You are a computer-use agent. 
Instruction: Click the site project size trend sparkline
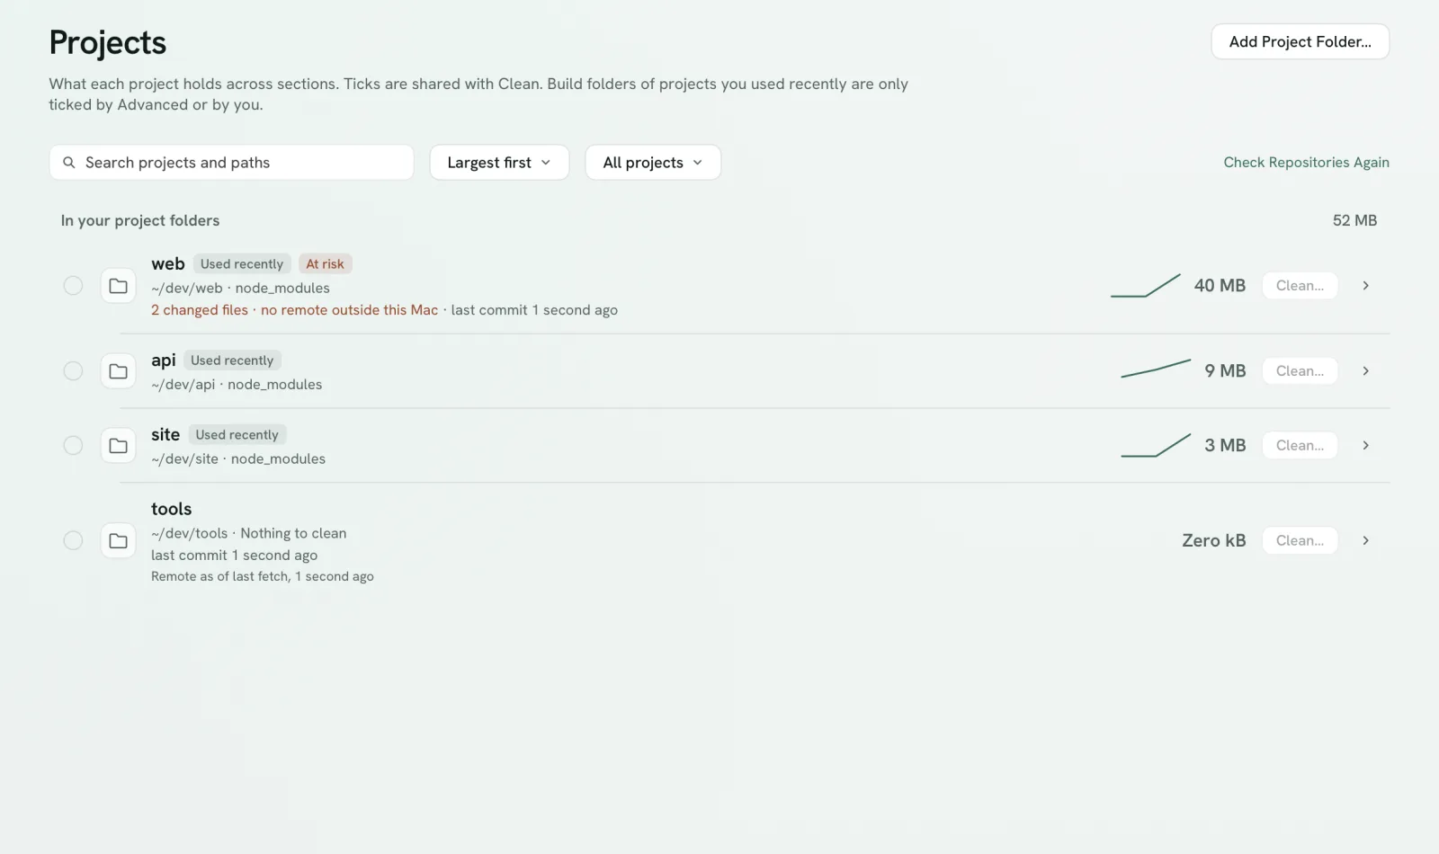click(1156, 445)
